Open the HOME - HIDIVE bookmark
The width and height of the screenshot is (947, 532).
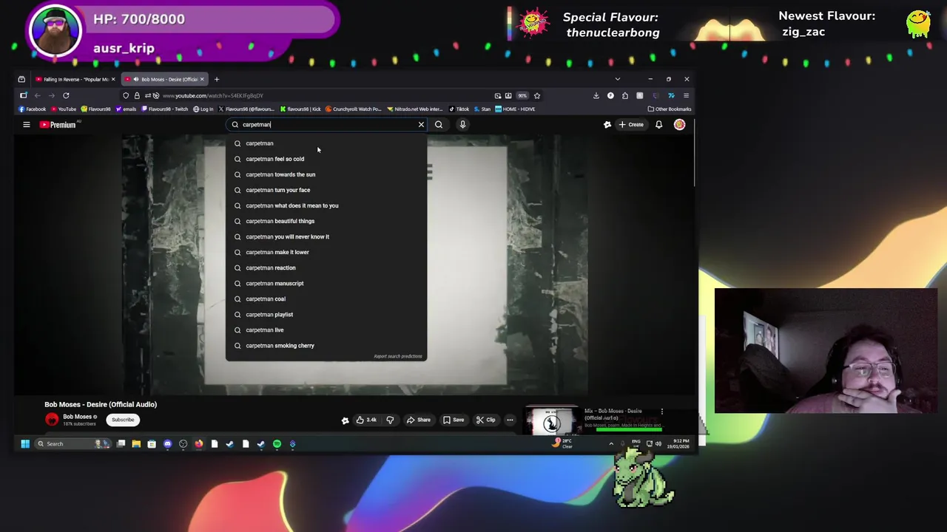[x=515, y=109]
